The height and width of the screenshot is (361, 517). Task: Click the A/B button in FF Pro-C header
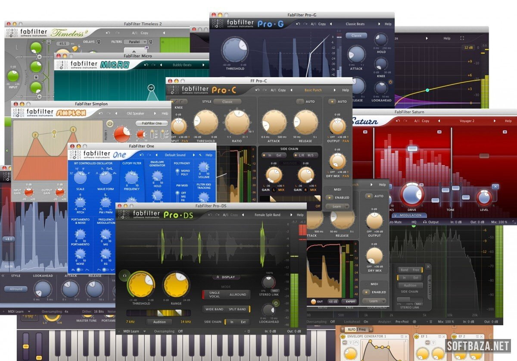point(273,90)
